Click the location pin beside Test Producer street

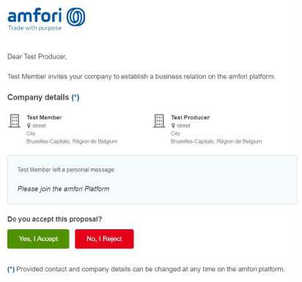pyautogui.click(x=173, y=126)
